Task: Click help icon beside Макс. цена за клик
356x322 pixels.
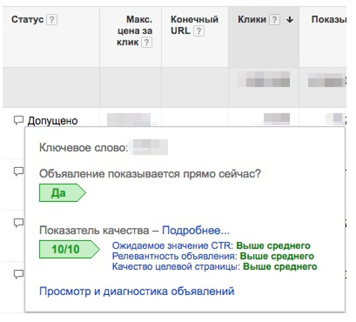Action: coord(147,42)
